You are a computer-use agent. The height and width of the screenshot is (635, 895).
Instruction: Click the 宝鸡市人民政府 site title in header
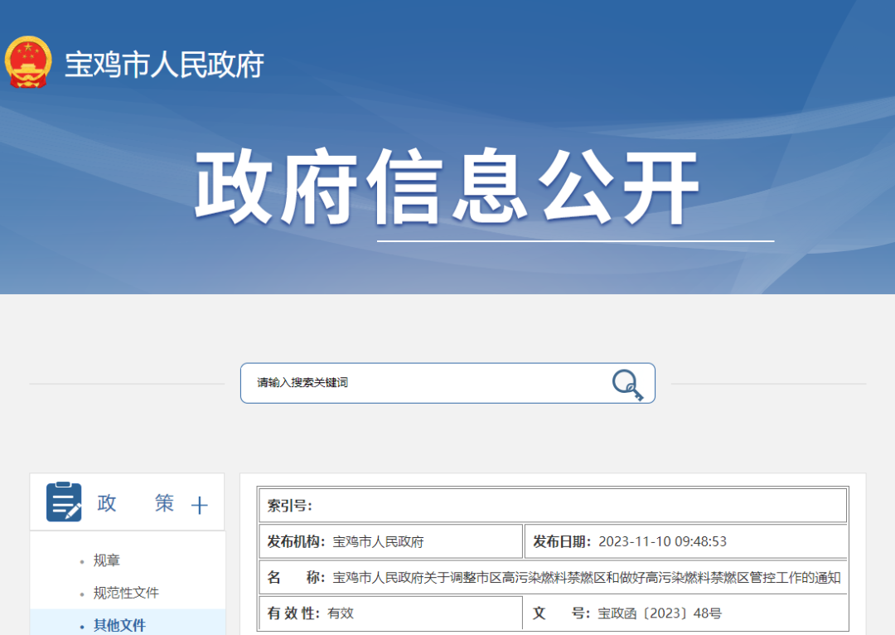click(x=164, y=65)
